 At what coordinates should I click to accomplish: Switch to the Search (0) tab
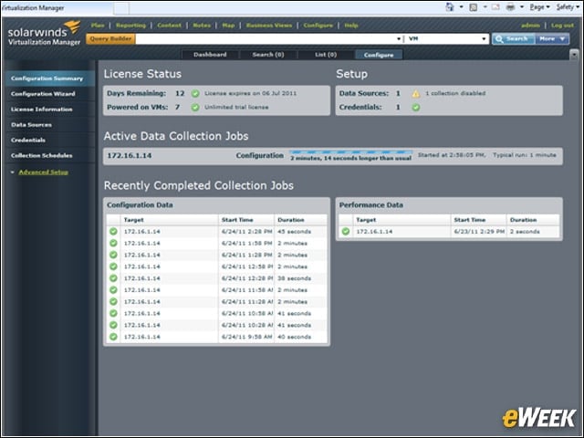click(x=268, y=55)
